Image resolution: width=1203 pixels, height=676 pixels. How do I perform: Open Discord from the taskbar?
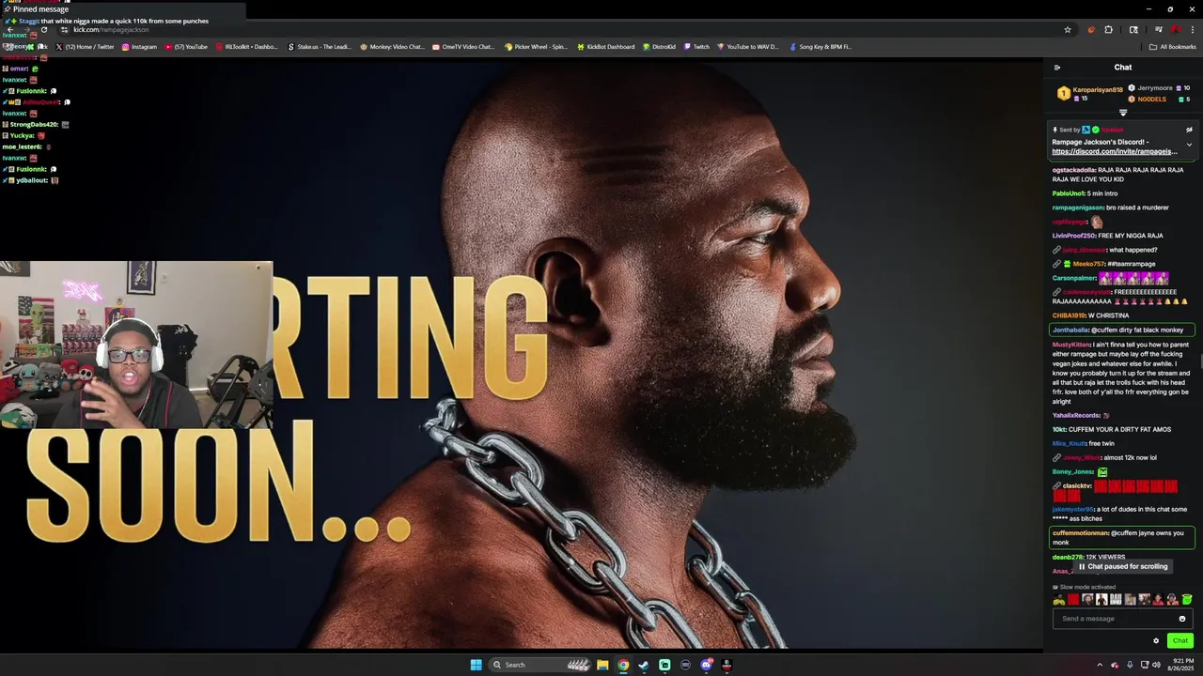tap(706, 665)
